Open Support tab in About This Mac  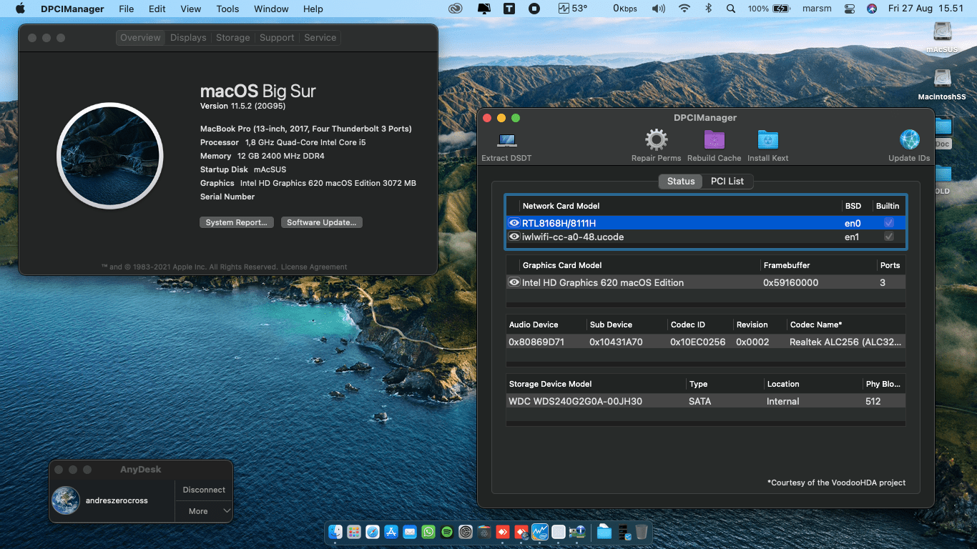(277, 38)
